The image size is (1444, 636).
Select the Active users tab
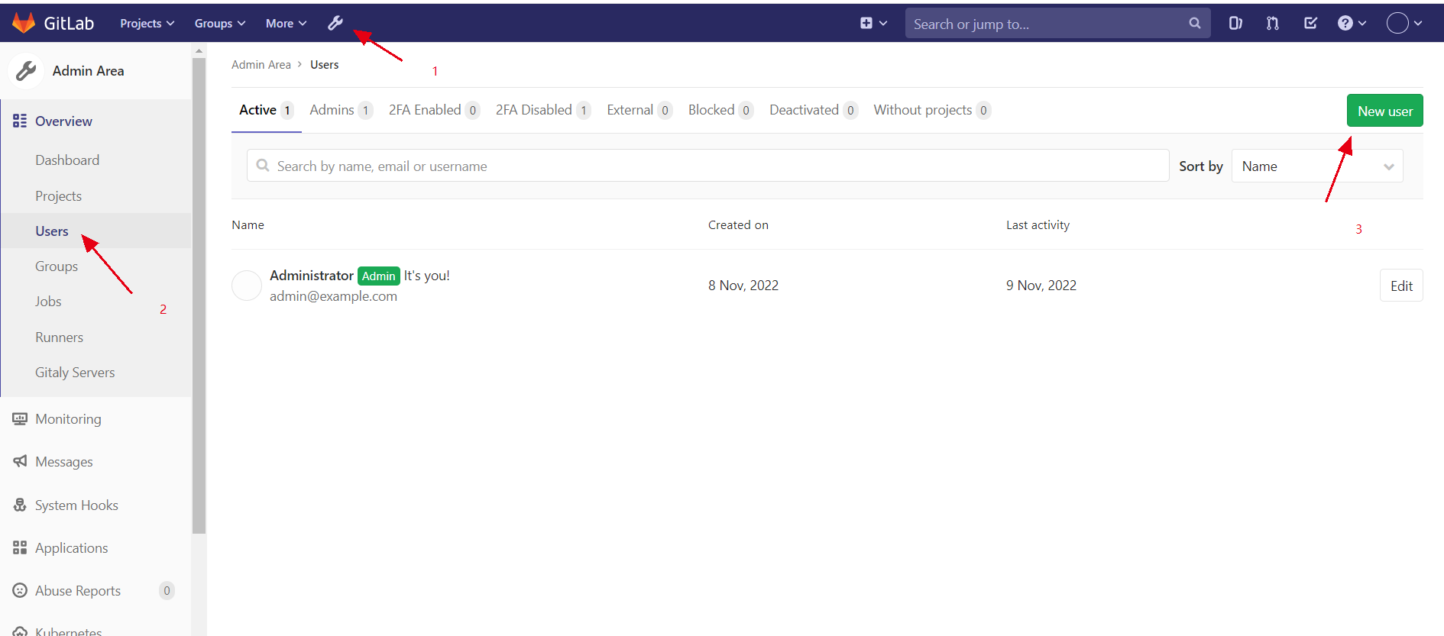pos(267,111)
